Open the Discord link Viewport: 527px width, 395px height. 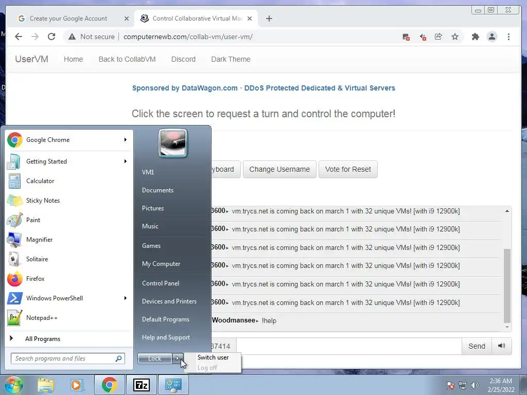[183, 59]
